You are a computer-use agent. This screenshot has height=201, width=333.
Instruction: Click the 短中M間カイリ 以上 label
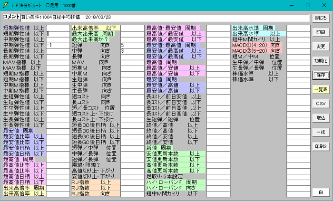(x=256, y=39)
